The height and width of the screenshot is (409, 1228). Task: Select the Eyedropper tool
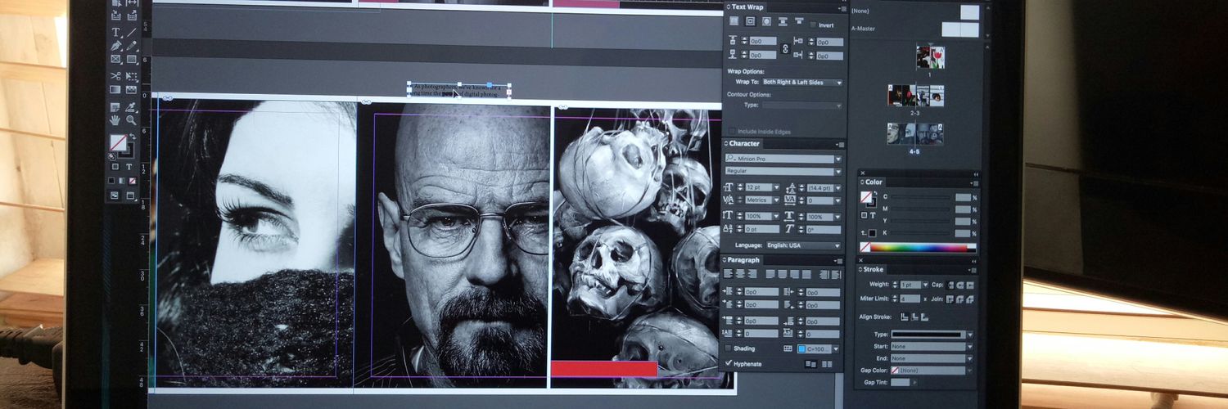(x=131, y=107)
